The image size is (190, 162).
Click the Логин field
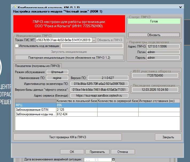click(x=163, y=52)
